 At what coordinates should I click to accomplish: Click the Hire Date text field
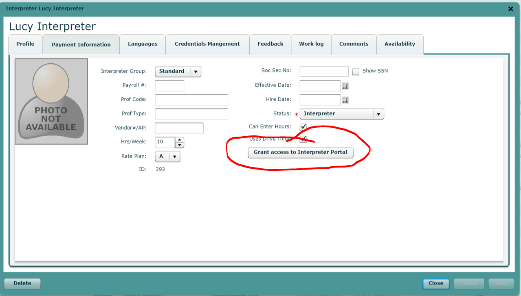pos(320,100)
